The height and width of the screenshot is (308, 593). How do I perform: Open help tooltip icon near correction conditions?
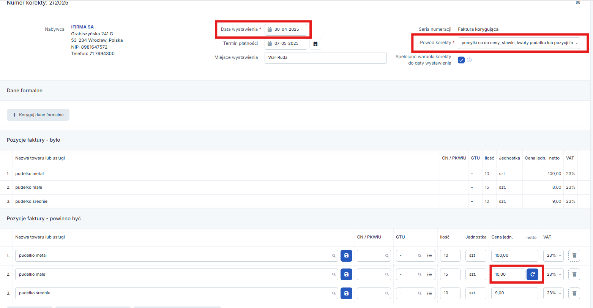tap(469, 60)
